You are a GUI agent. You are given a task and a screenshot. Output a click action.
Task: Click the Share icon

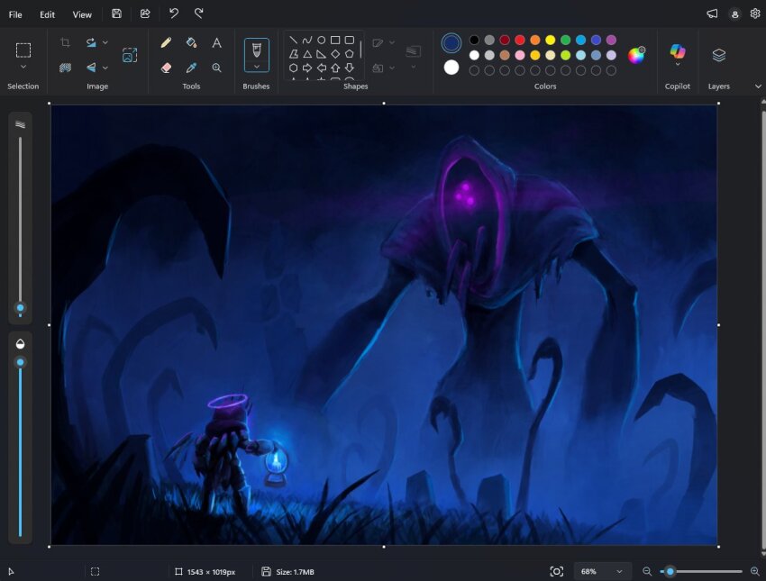[145, 14]
